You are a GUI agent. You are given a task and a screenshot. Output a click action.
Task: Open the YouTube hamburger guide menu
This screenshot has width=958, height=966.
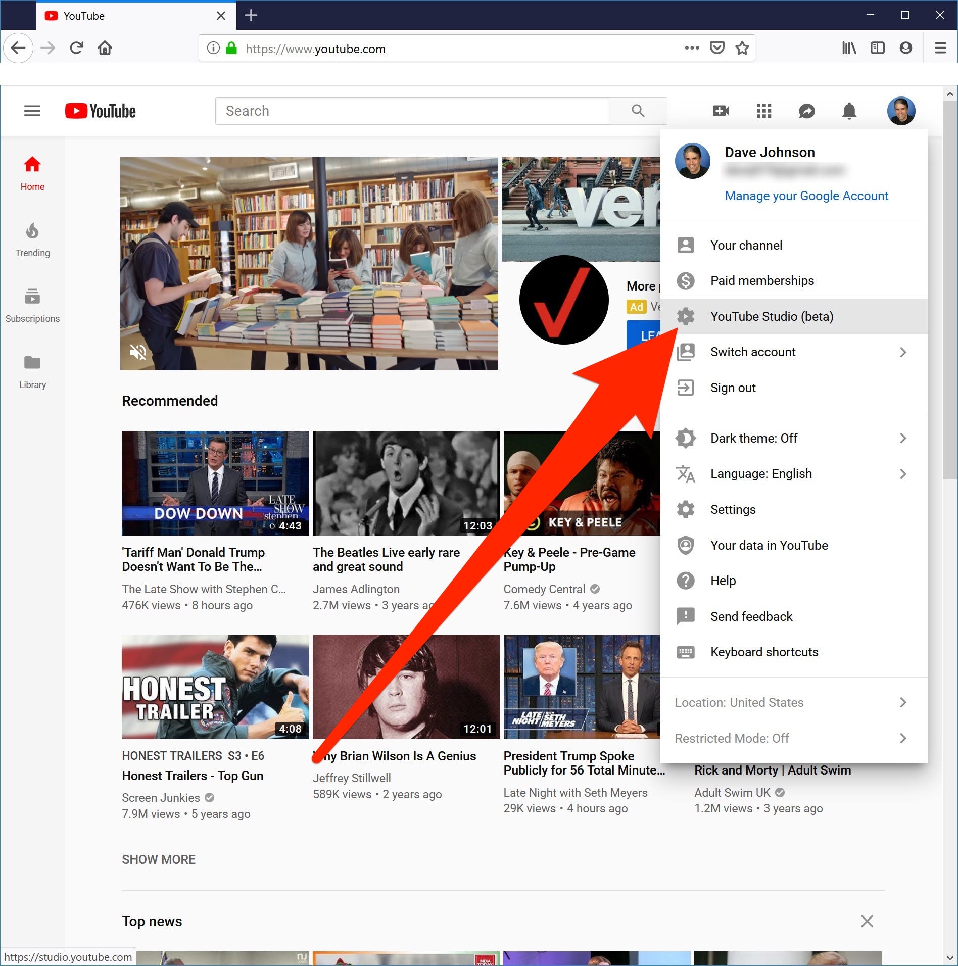tap(32, 111)
